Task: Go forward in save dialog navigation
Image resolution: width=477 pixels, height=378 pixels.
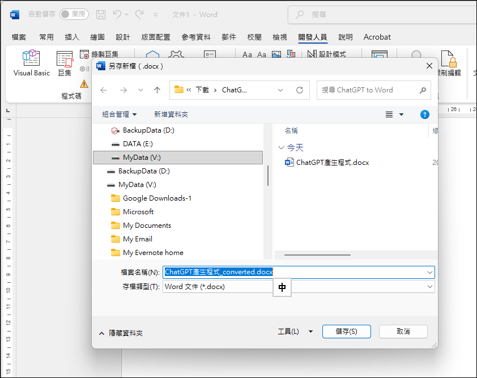Action: point(123,90)
